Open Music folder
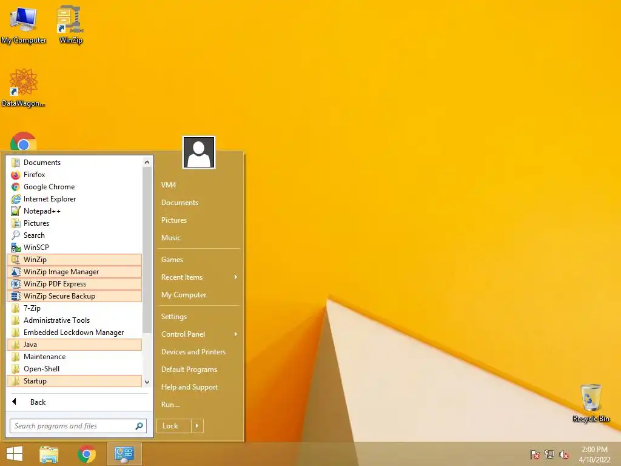This screenshot has height=466, width=621. tap(199, 238)
